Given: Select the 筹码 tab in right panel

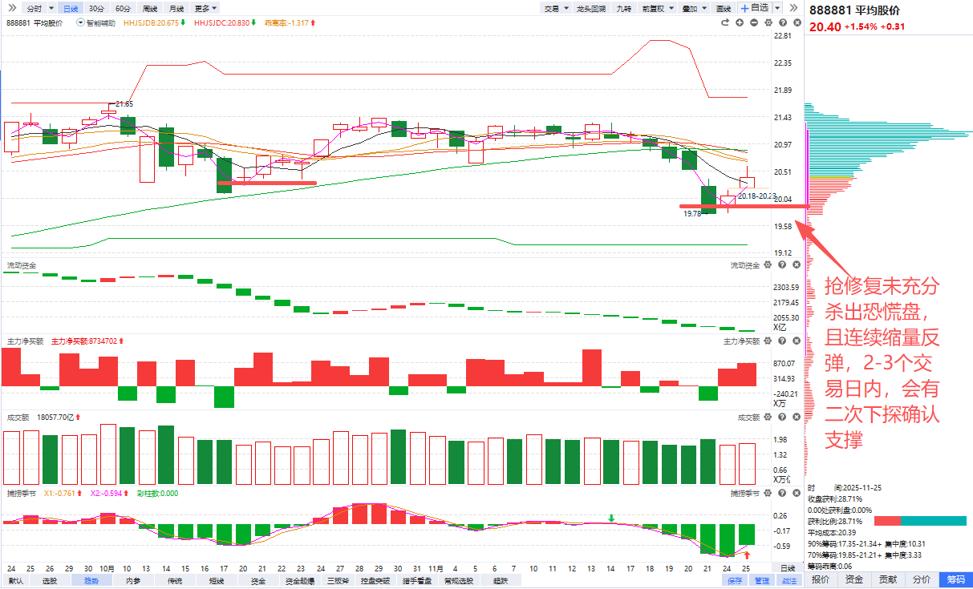Looking at the screenshot, I should (x=955, y=580).
